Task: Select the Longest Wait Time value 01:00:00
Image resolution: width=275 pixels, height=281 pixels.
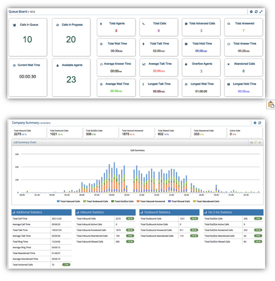Action: click(201, 91)
